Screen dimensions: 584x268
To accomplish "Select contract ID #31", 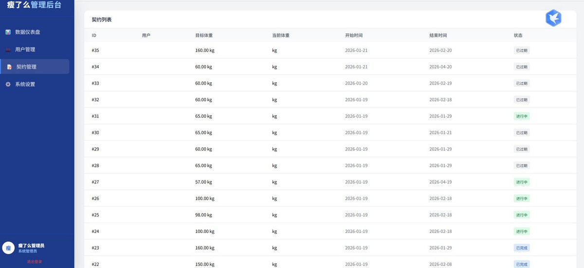I will (x=95, y=116).
